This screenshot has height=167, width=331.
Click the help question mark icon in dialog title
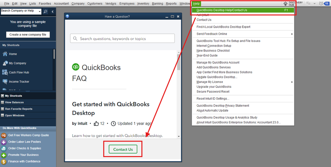67,16
